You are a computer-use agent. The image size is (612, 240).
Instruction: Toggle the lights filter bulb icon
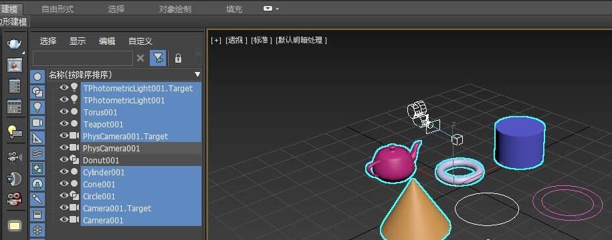pyautogui.click(x=37, y=107)
